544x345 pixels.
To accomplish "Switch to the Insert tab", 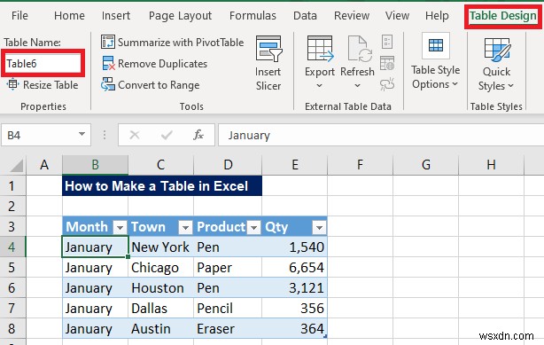I will pyautogui.click(x=116, y=16).
